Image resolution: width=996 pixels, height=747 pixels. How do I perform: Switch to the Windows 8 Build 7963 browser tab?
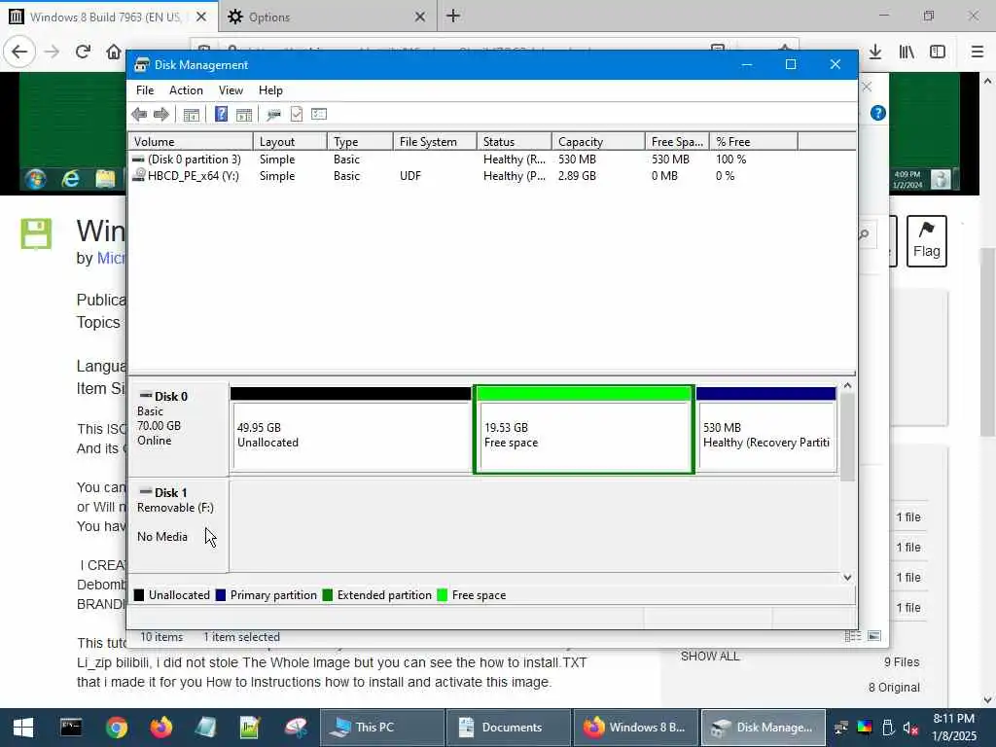point(108,17)
